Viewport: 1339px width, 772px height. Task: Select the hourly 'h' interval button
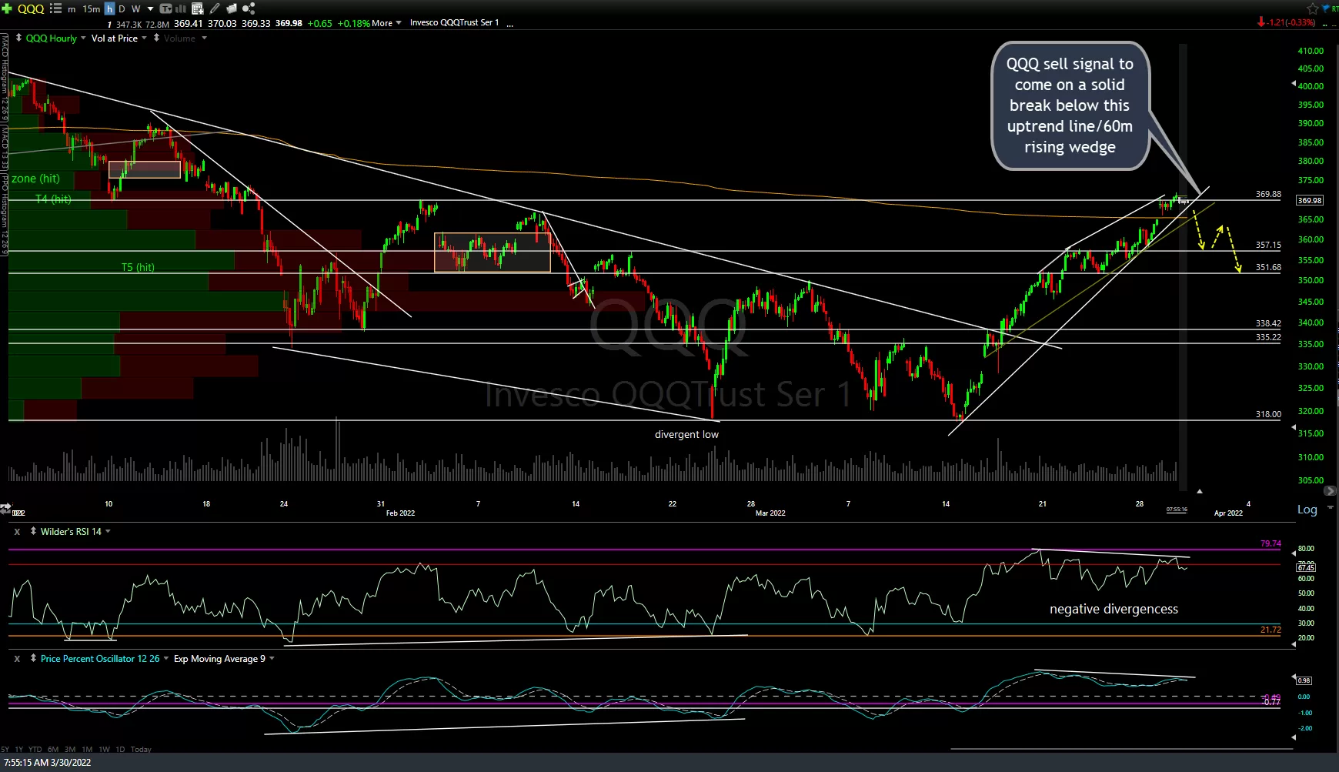point(109,9)
